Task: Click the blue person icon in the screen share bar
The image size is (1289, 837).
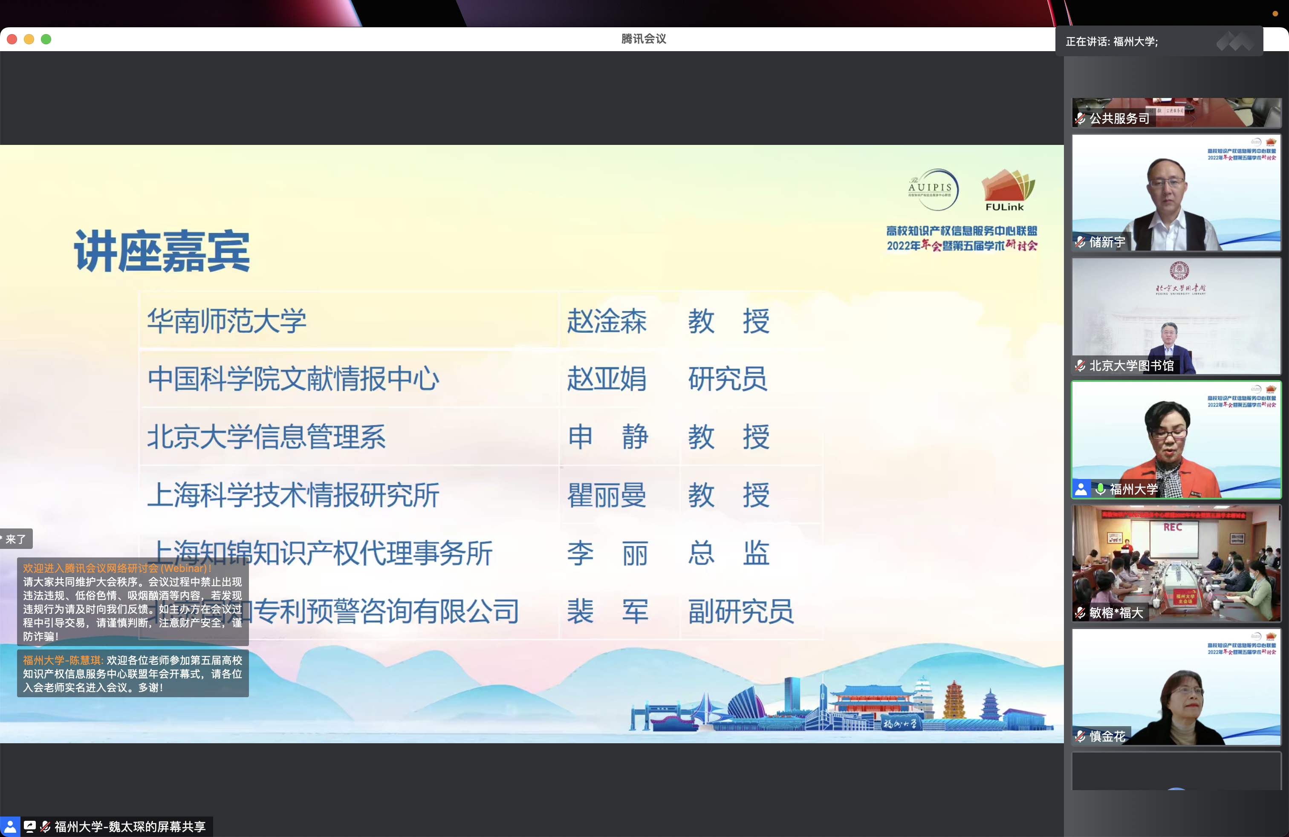Action: (10, 827)
